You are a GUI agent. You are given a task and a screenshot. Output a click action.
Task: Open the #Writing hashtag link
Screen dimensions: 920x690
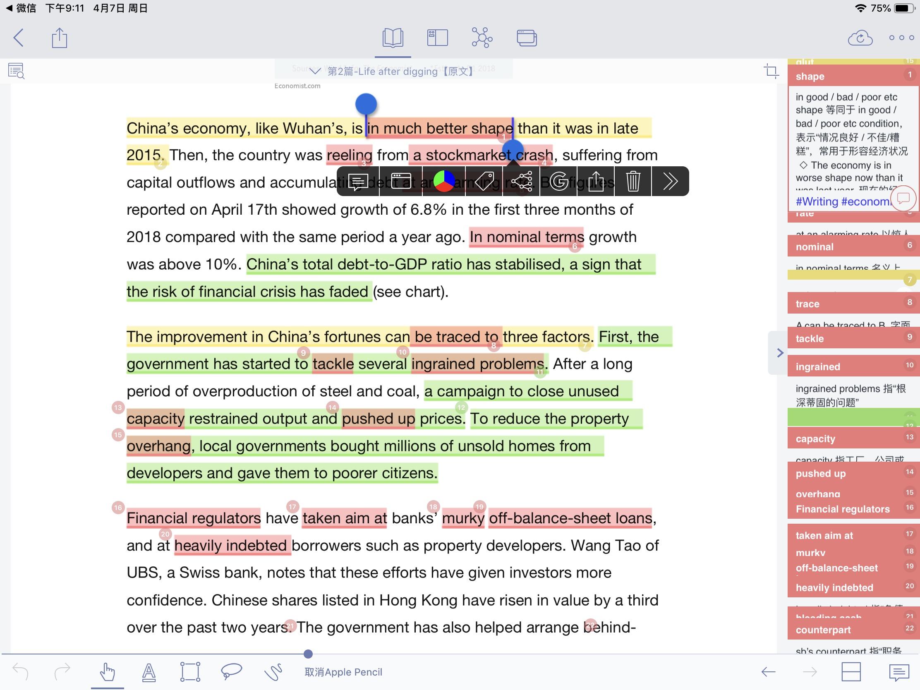click(x=817, y=202)
